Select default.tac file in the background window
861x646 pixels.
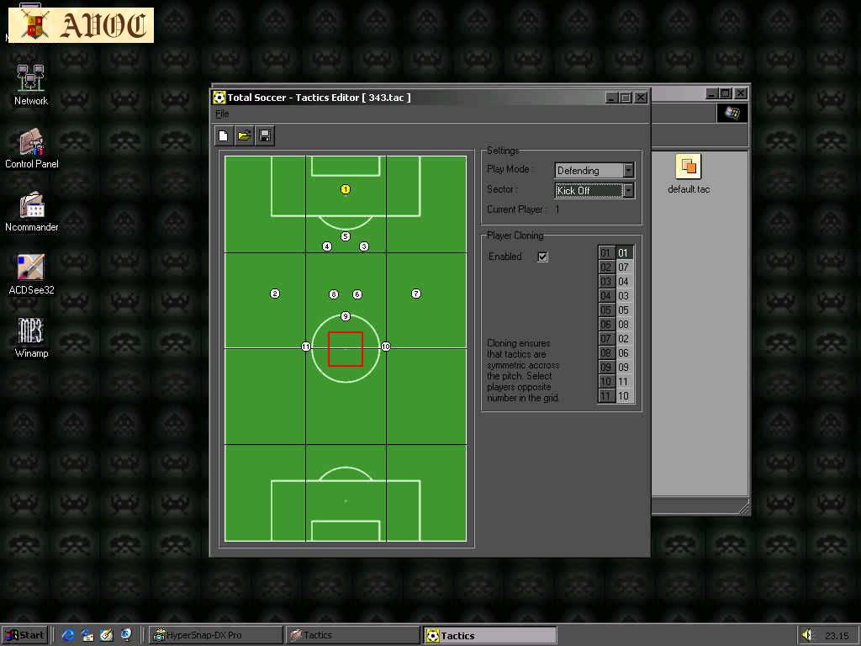tap(689, 175)
